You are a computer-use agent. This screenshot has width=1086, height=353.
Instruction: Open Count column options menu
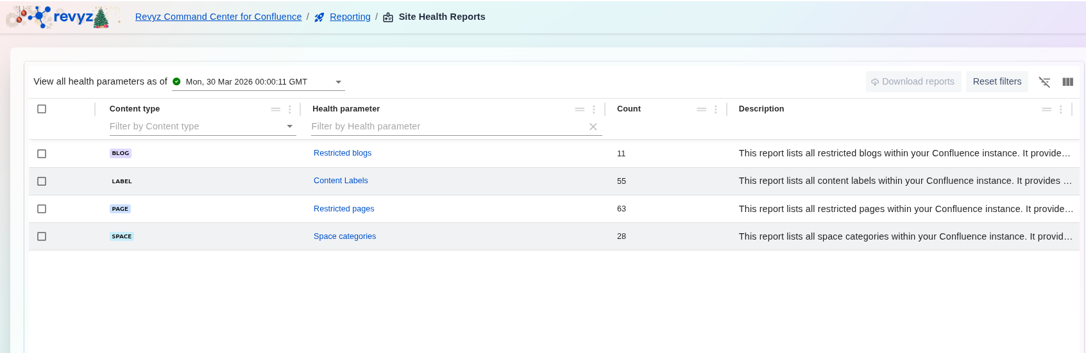(716, 110)
